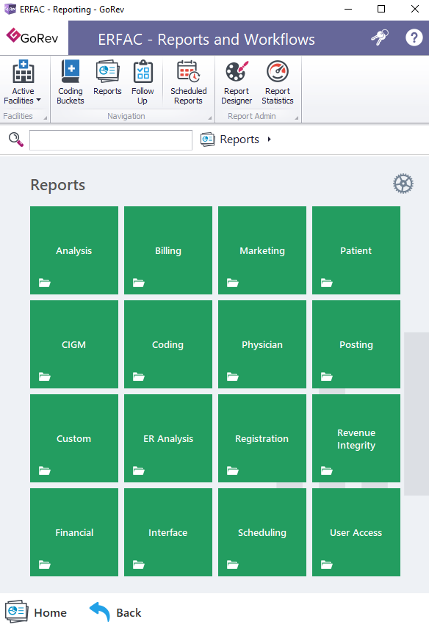The height and width of the screenshot is (627, 429).
Task: Open the Coding report folder
Action: point(168,344)
